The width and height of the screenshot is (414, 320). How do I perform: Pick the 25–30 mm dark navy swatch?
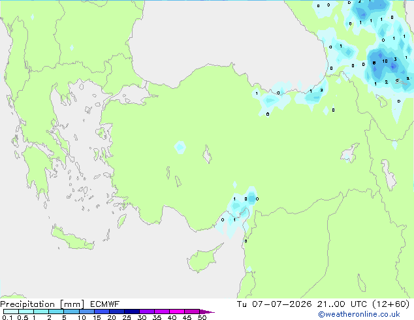[131, 312]
